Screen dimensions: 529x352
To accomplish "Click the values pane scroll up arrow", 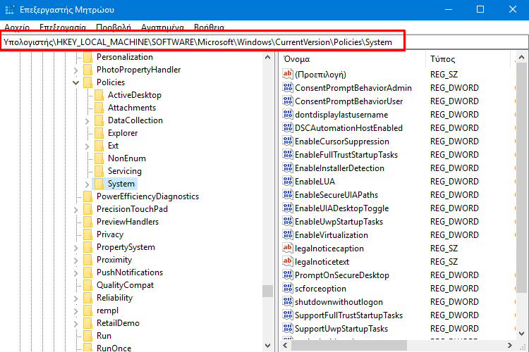I will (521, 57).
